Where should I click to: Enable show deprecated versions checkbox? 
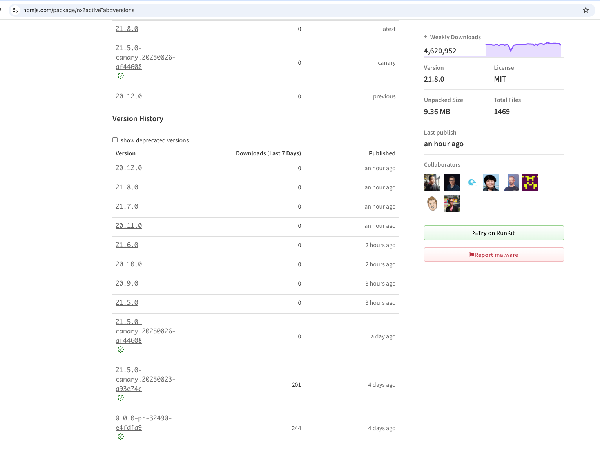coord(115,140)
